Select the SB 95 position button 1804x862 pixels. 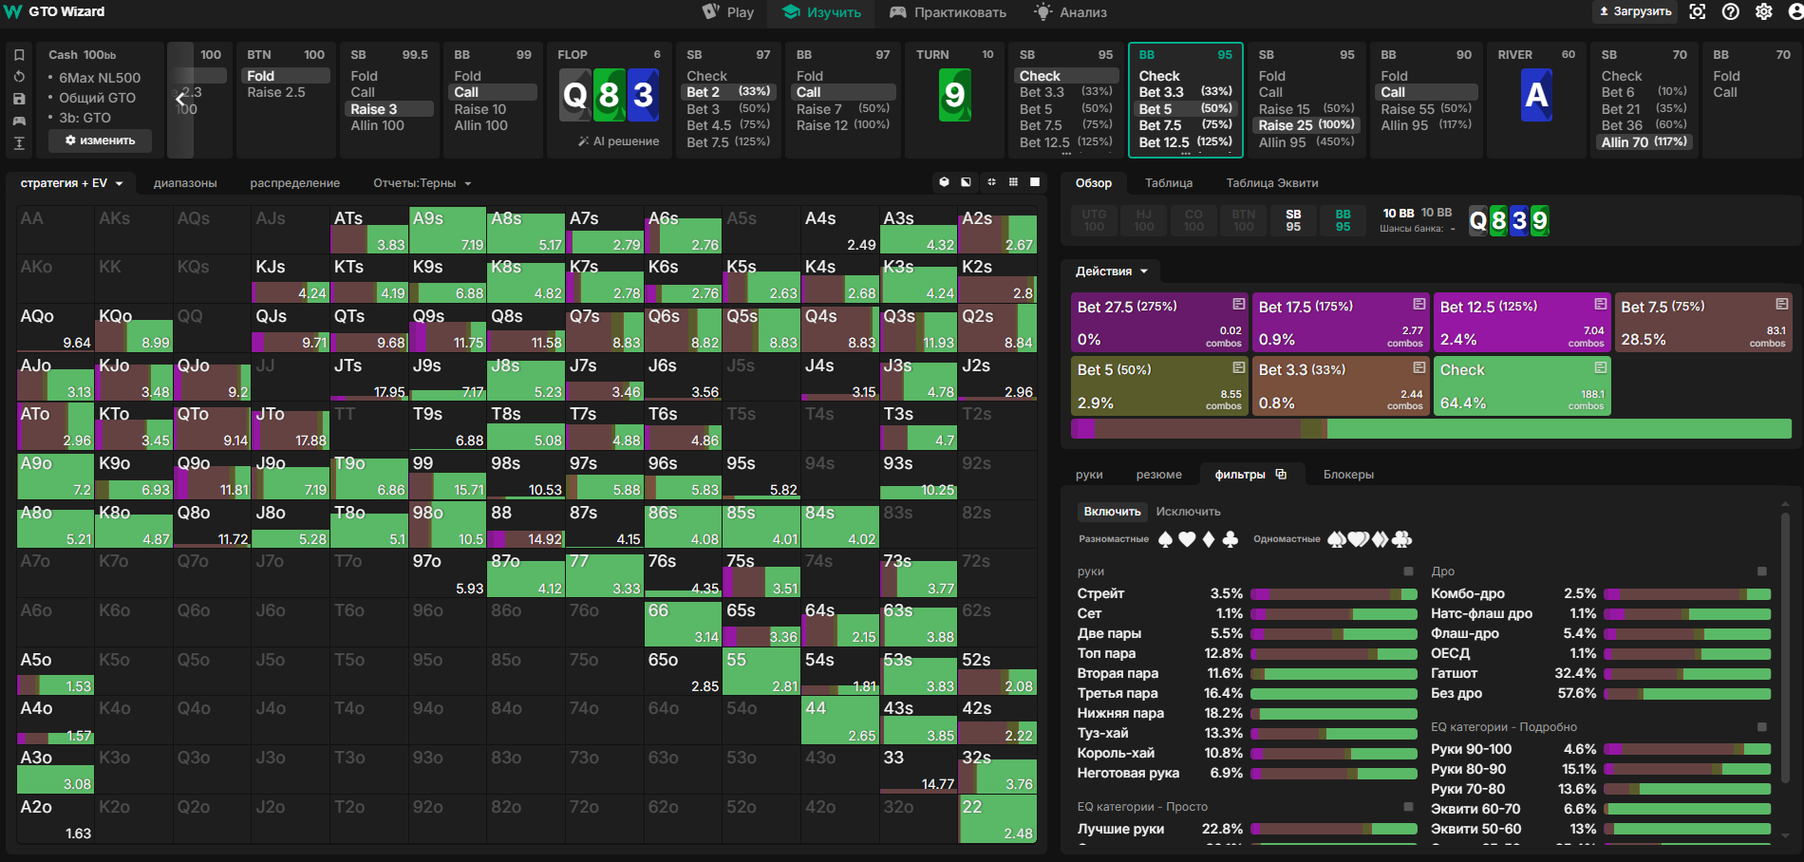click(1293, 220)
